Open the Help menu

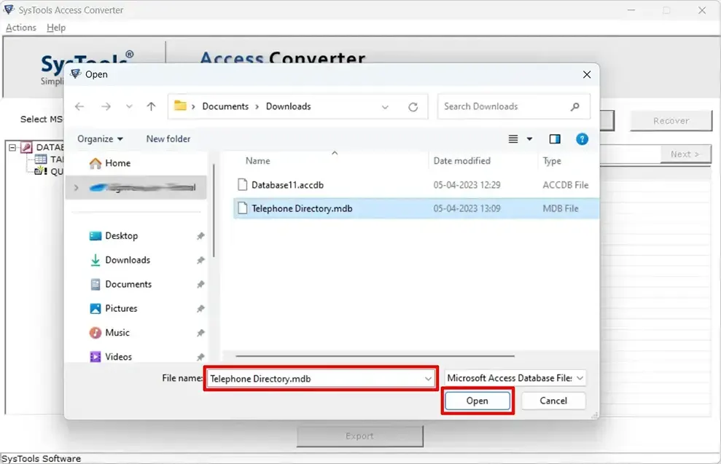tap(56, 28)
